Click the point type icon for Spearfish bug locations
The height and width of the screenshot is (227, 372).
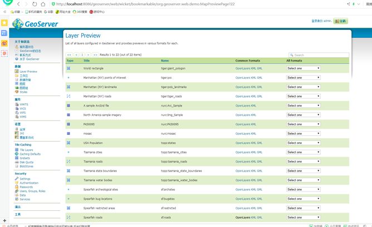(68, 199)
